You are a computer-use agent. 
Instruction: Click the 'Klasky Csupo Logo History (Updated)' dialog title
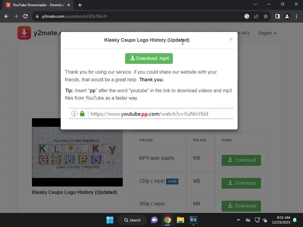(x=147, y=40)
